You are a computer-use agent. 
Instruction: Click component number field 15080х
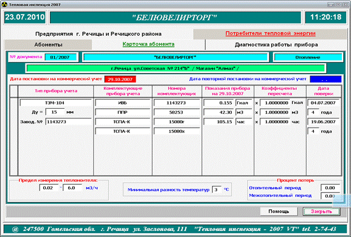point(176,131)
